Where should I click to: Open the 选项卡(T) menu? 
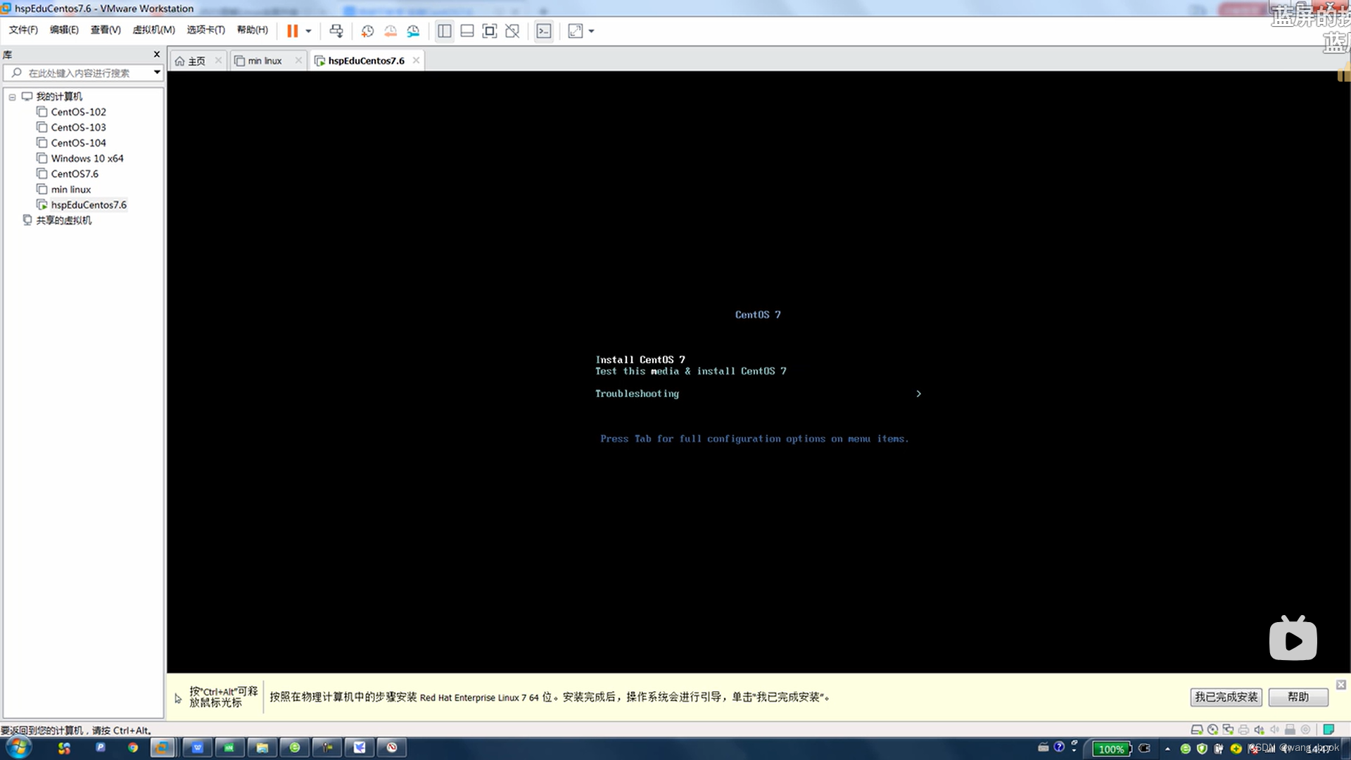point(205,30)
